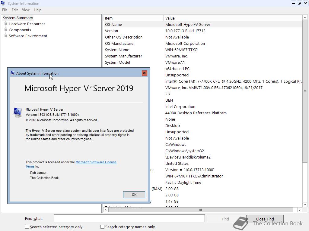The image size is (309, 231).
Task: Click the vertical scrollbar thumb
Action: tap(305, 91)
